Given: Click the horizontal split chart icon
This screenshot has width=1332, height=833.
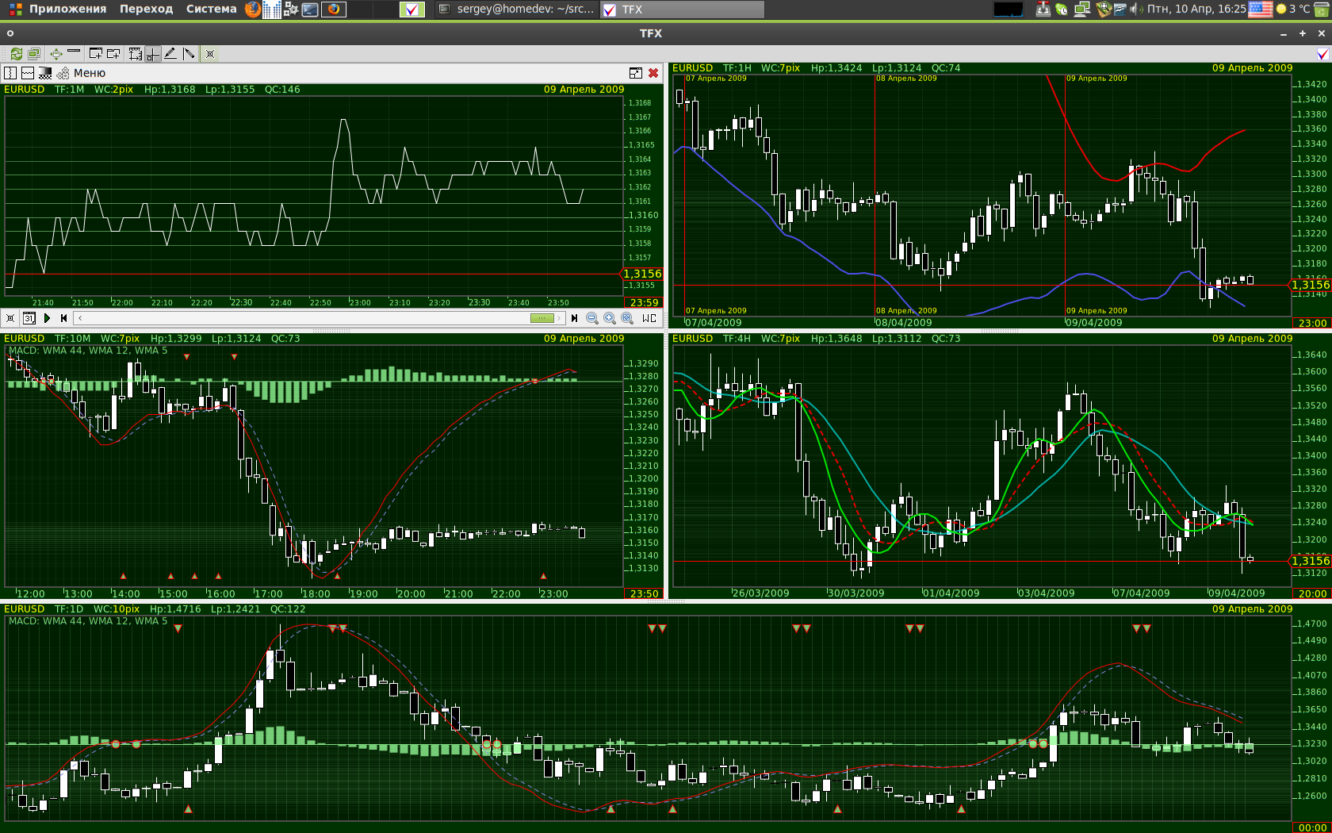Looking at the screenshot, I should coord(28,73).
